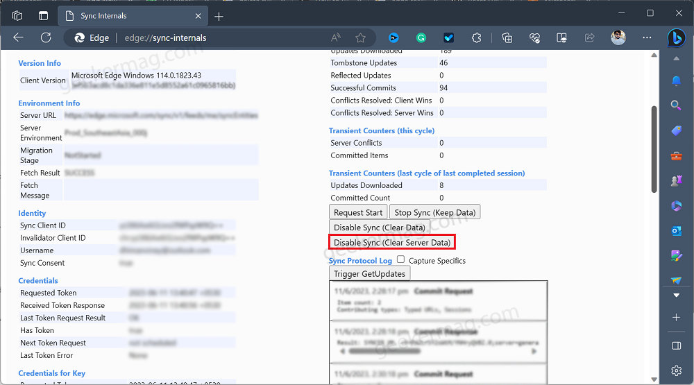Click the first Commit Request log entry
This screenshot has height=385, width=694.
coord(439,300)
